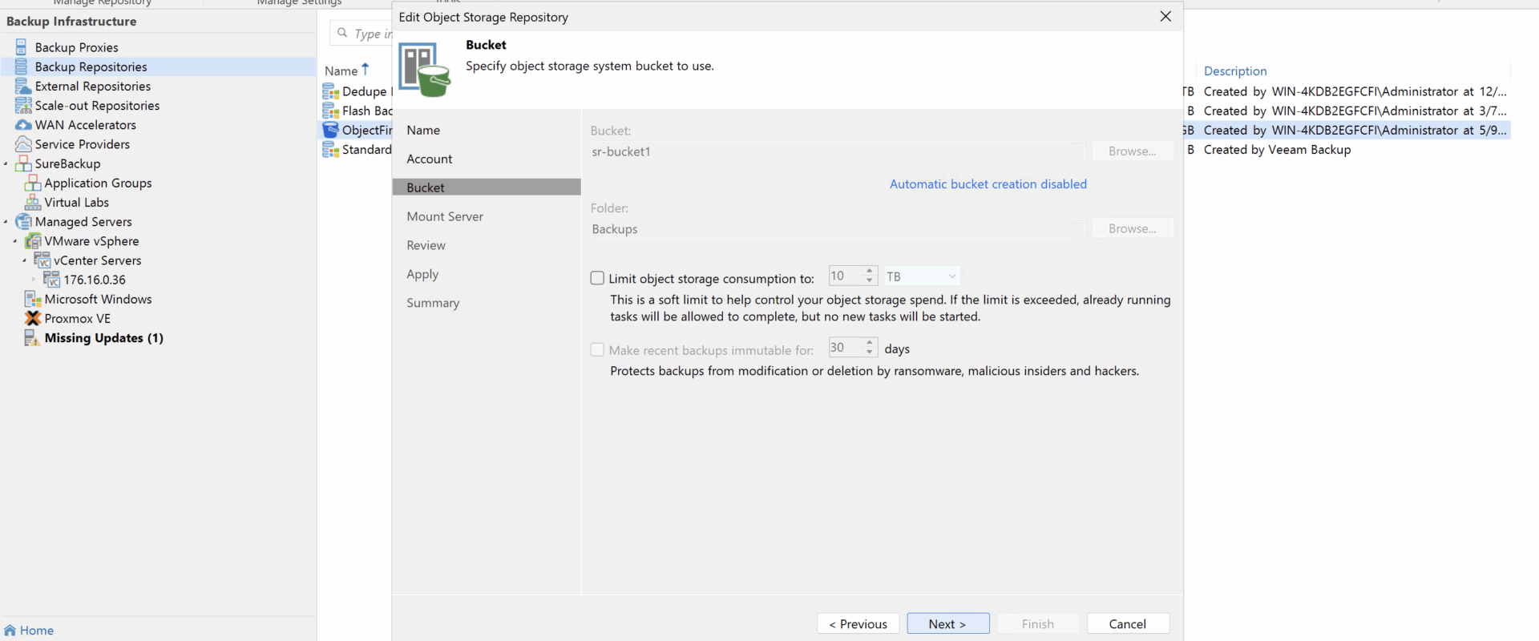The height and width of the screenshot is (641, 1539).
Task: Select the Created by Veeam Backup description row
Action: [x=1277, y=150]
